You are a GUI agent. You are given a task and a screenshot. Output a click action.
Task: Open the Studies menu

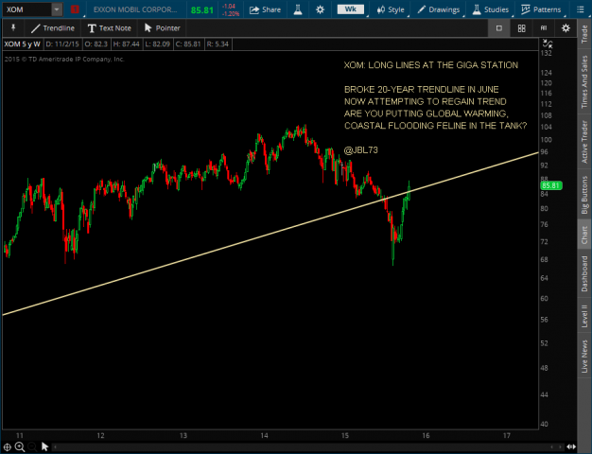(491, 9)
